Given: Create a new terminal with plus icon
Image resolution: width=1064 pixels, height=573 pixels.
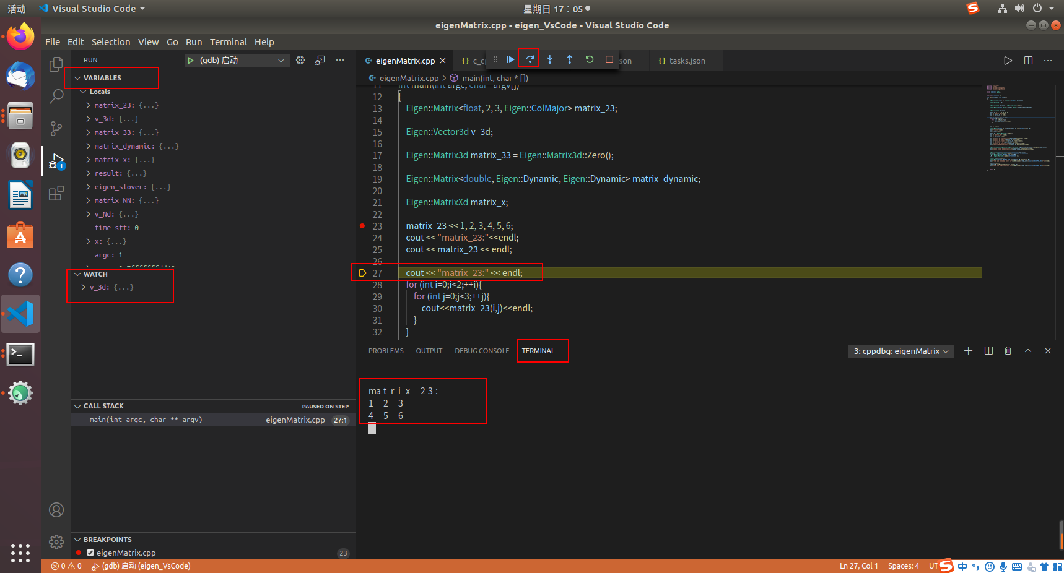Looking at the screenshot, I should 969,351.
